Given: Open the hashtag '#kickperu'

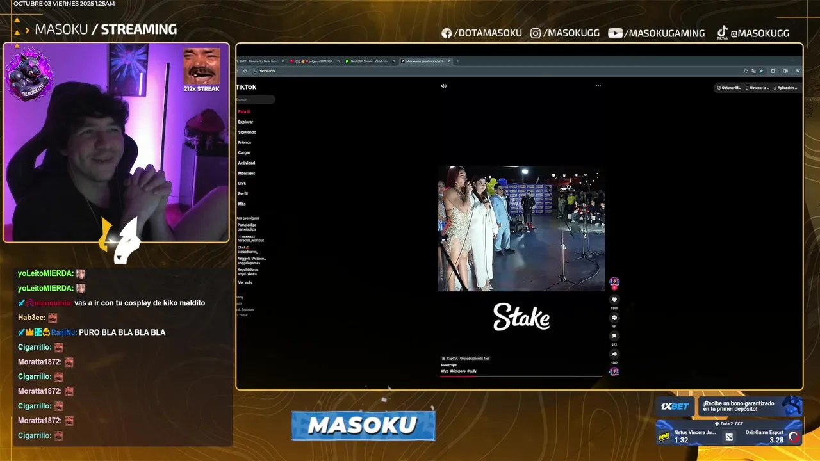Looking at the screenshot, I should [x=457, y=371].
